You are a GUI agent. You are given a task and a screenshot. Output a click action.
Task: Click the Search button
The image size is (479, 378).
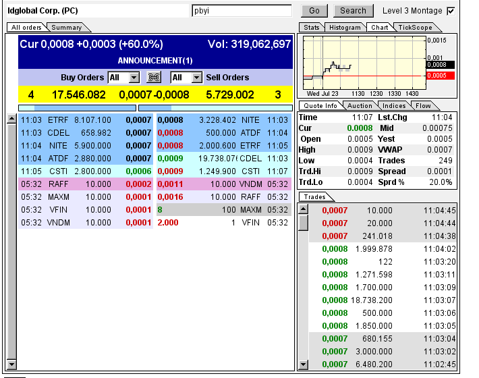click(x=353, y=11)
